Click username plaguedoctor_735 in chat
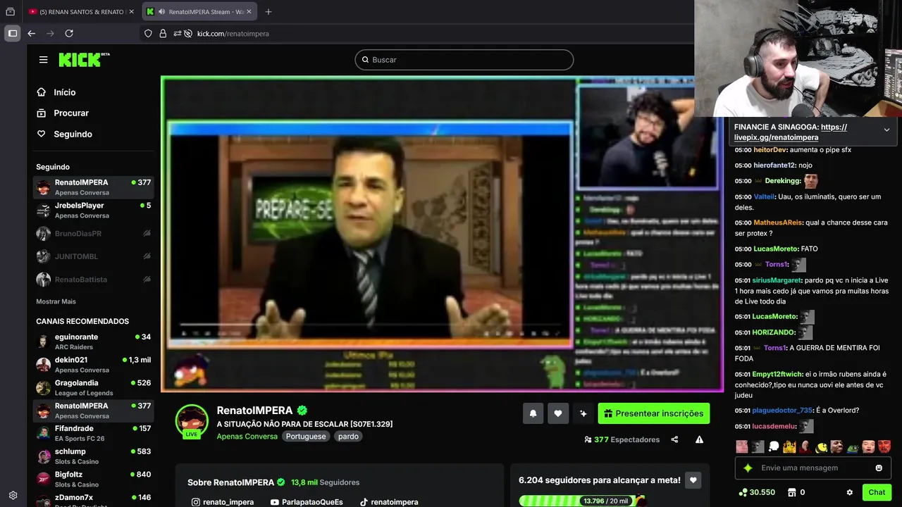The height and width of the screenshot is (507, 902). tap(782, 411)
